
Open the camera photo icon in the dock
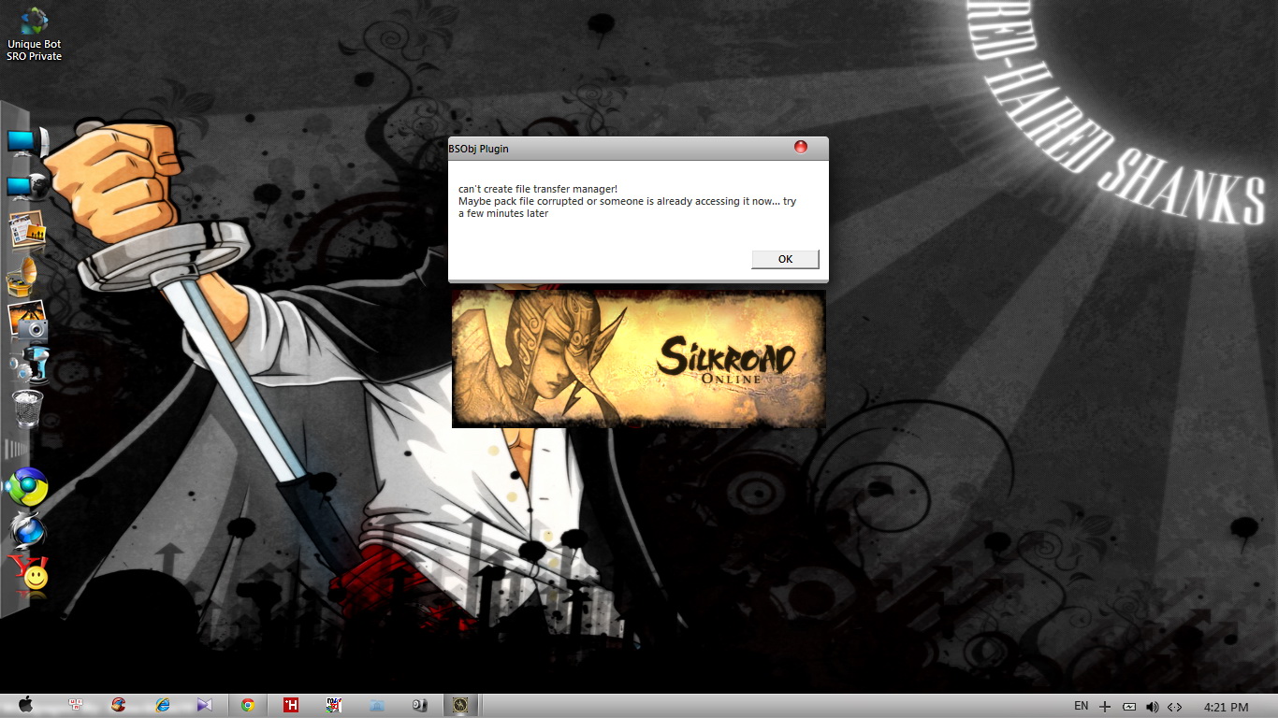(27, 320)
